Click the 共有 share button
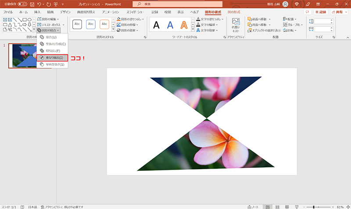The image size is (351, 209). coord(337,12)
